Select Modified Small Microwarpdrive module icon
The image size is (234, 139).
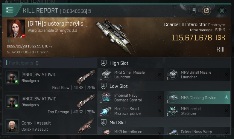(x=106, y=111)
